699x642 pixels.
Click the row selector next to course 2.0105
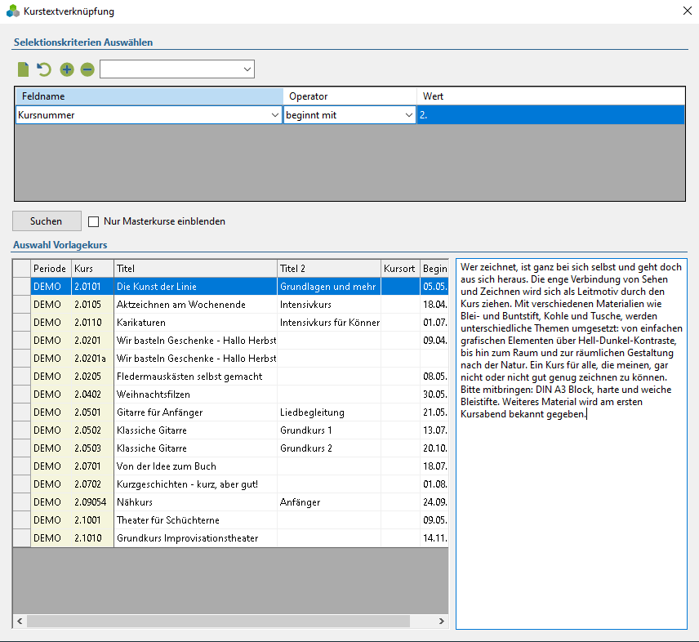22,305
